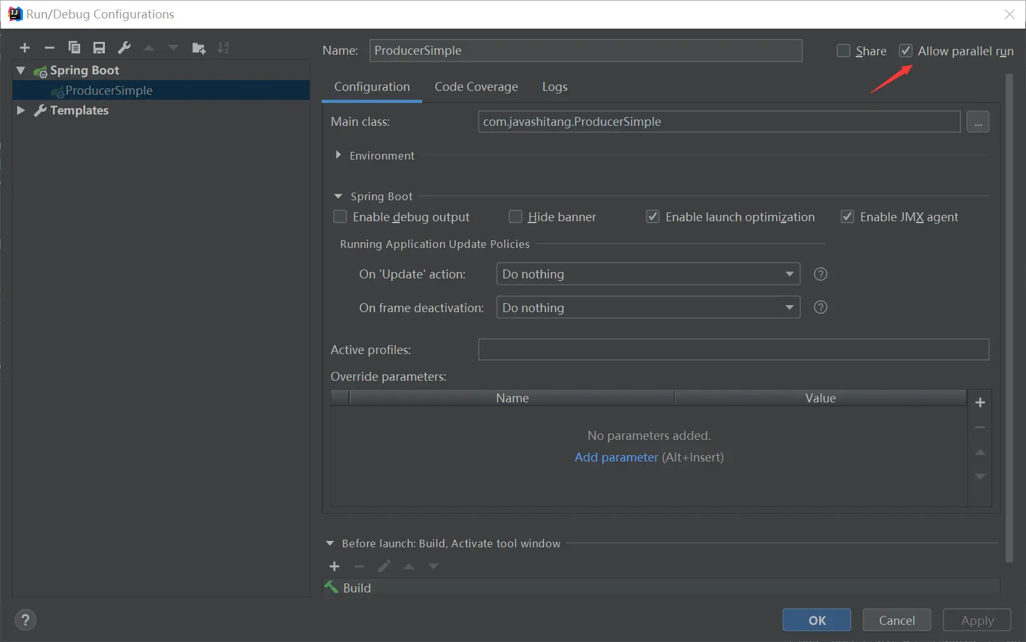Screen dimensions: 1026x642
Task: Click the Name input field
Action: (585, 50)
